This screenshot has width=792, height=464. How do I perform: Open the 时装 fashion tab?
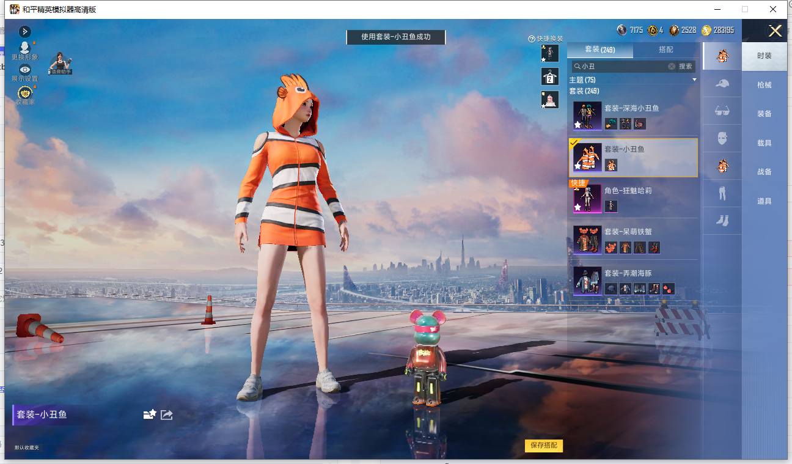pos(765,56)
